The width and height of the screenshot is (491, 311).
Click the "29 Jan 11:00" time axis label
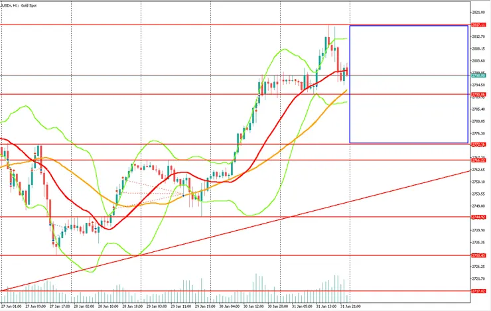[x=180, y=306]
